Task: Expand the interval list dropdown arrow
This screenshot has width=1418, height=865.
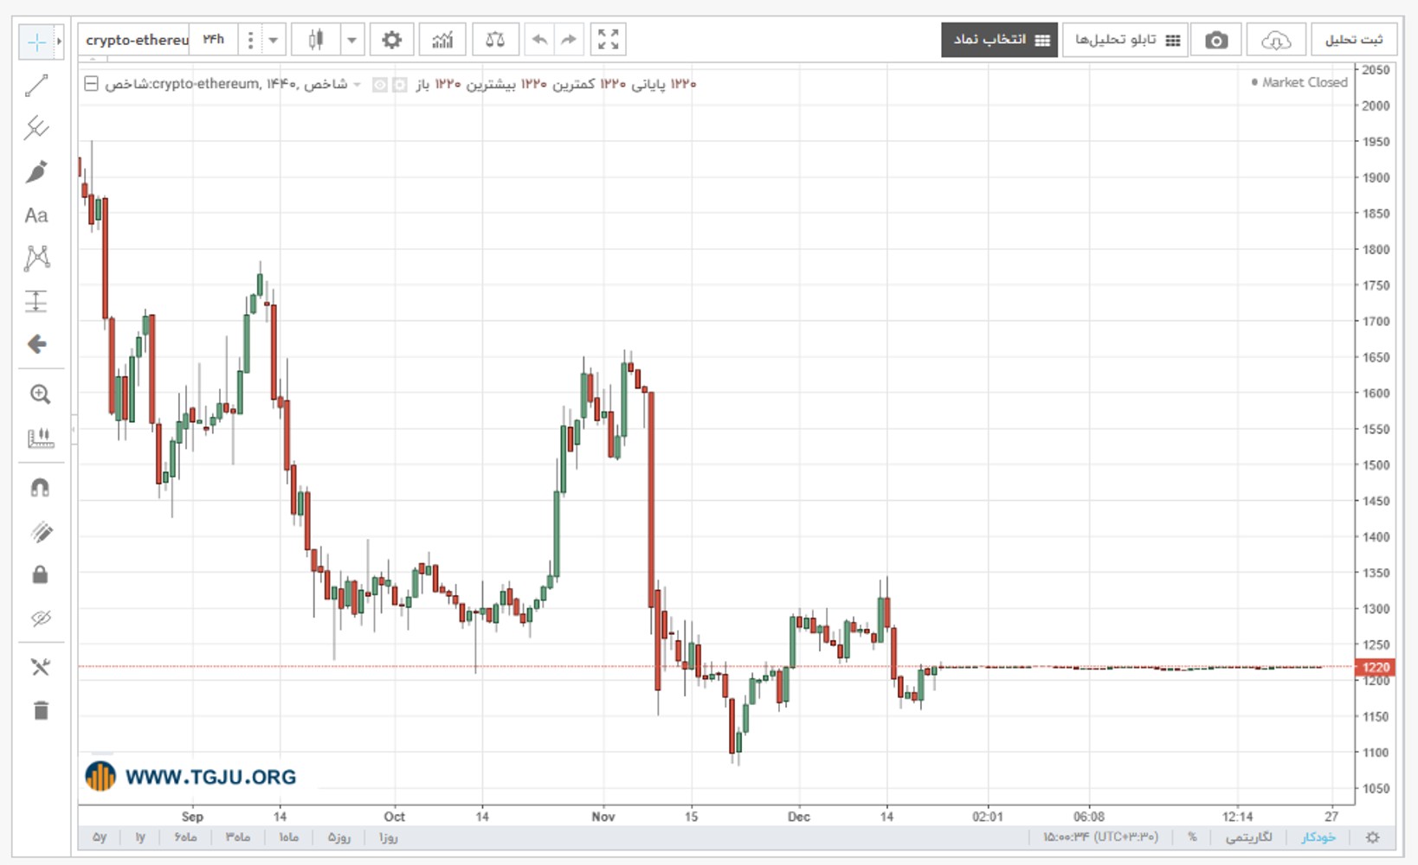Action: pyautogui.click(x=273, y=40)
